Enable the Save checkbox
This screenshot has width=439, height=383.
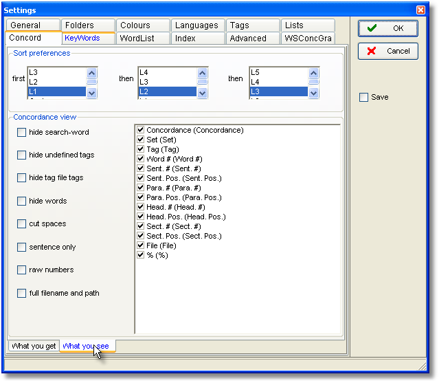coord(363,98)
